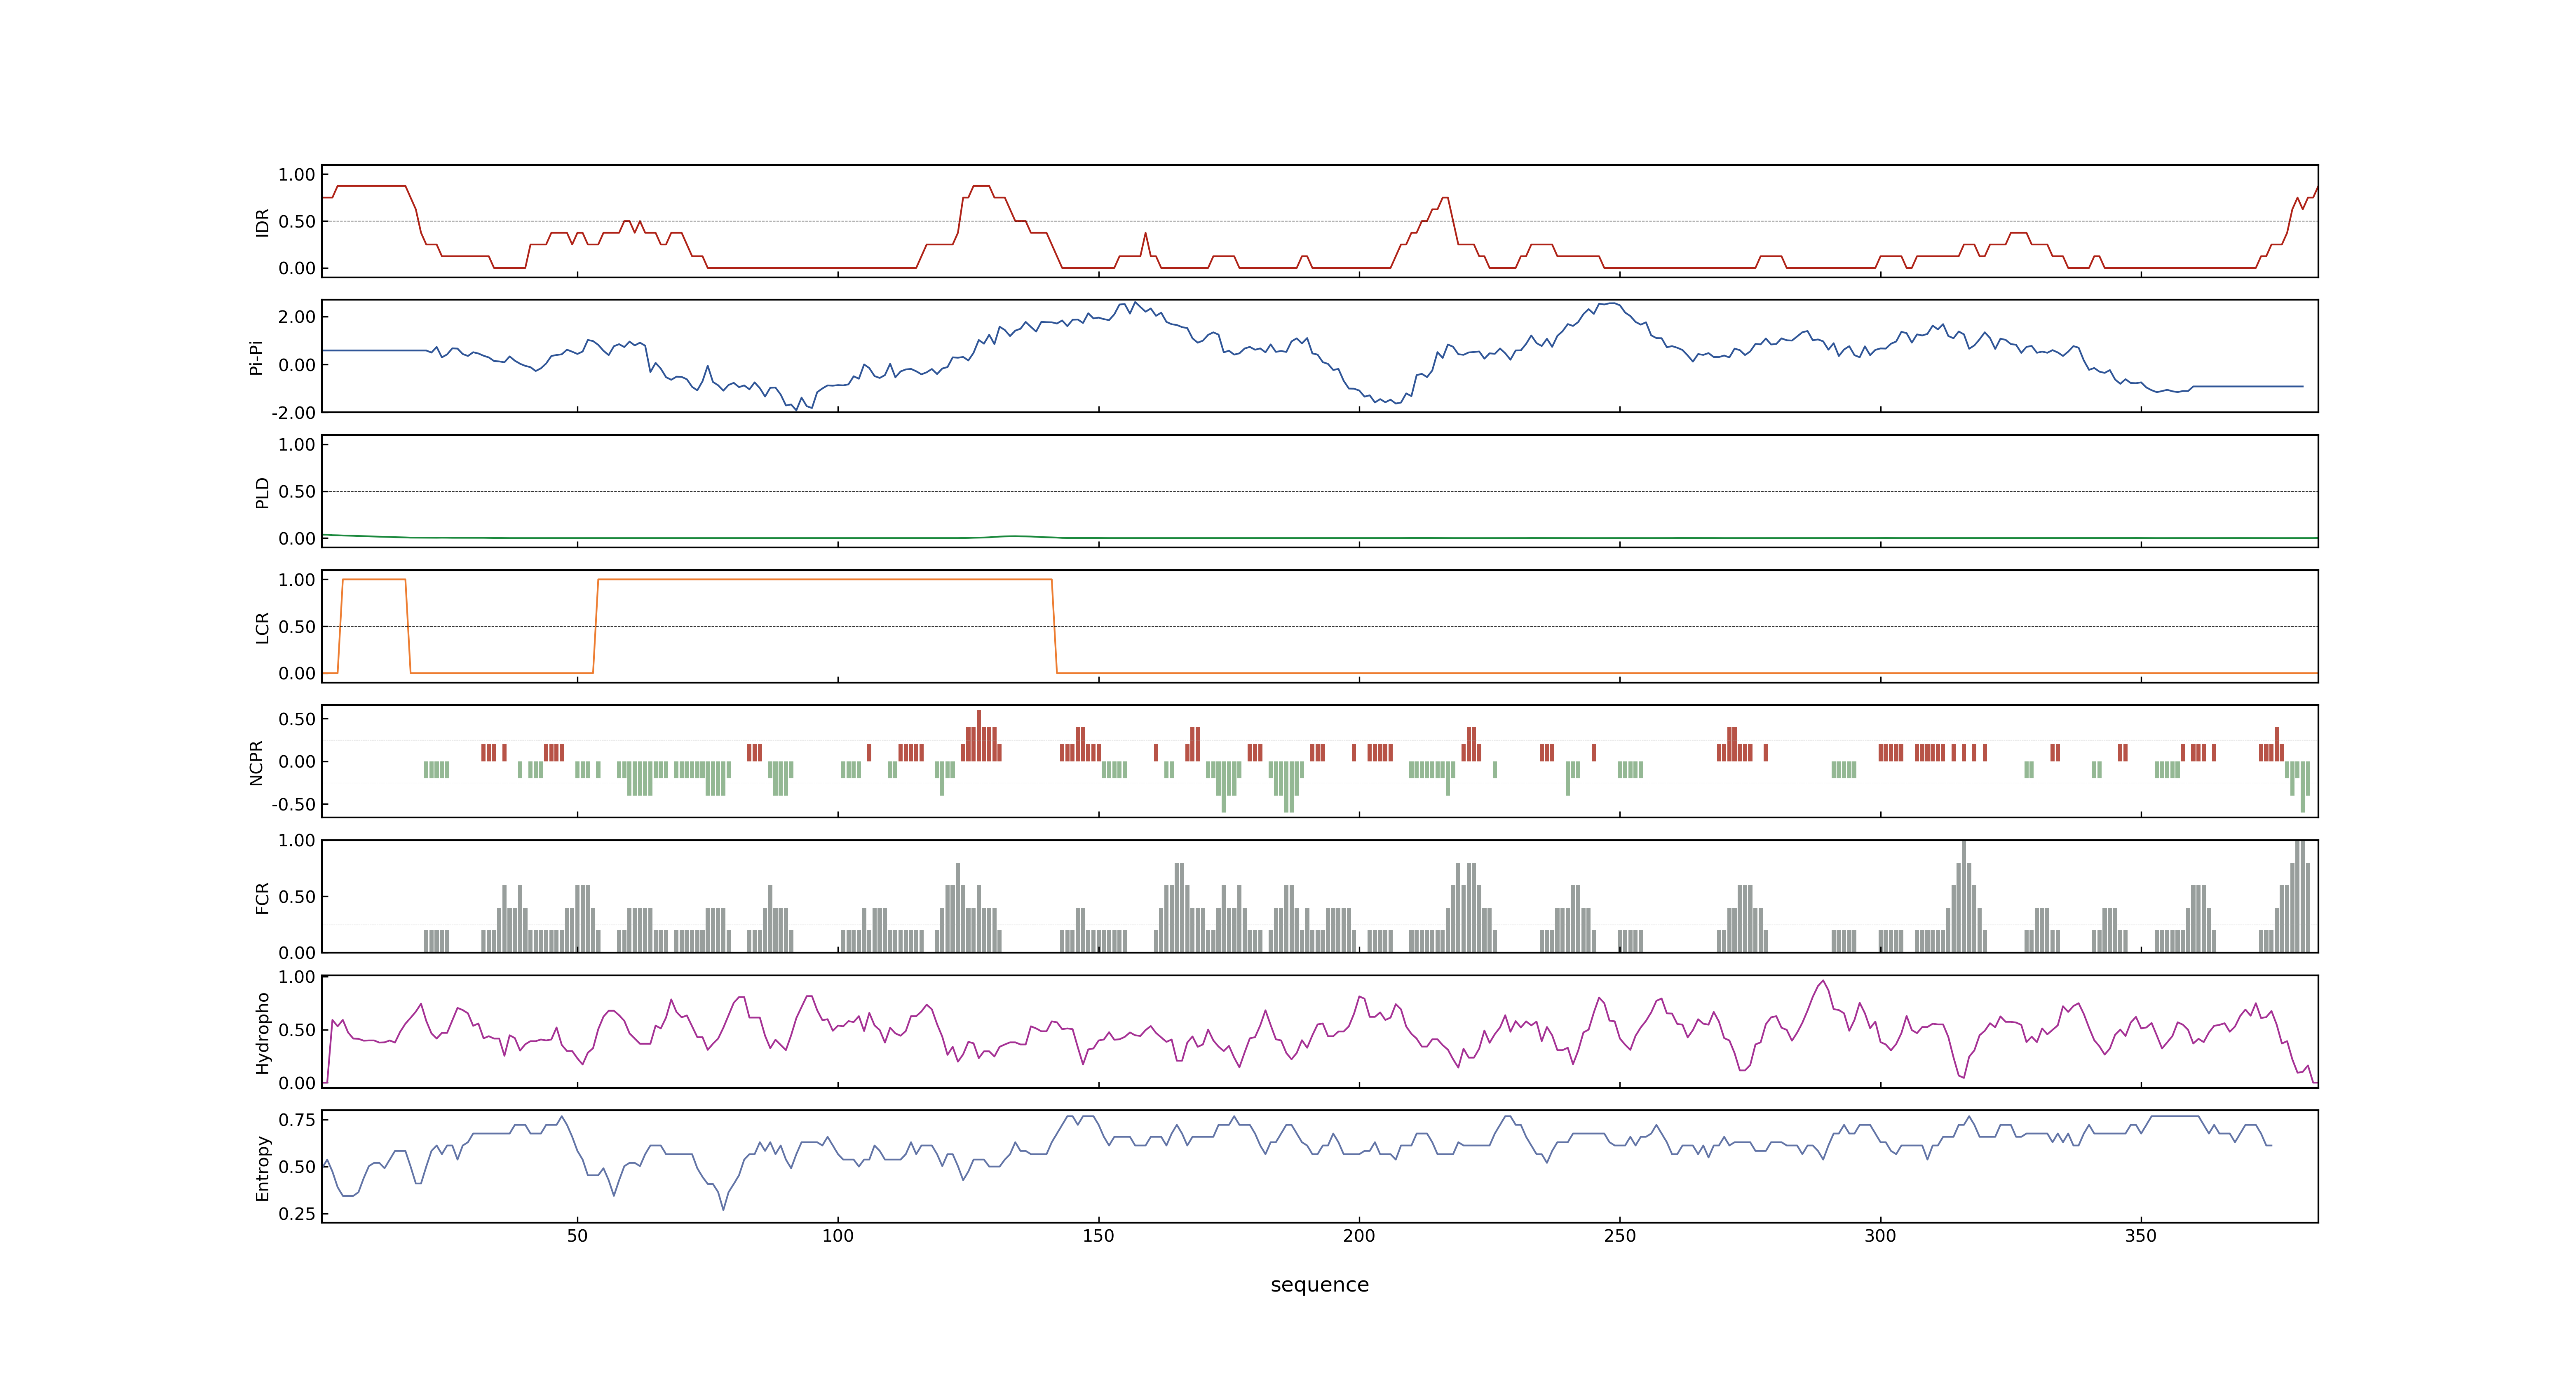Viewport: 2576px width, 1374px height.
Task: Click the 1.00 tick on Hydropho axis
Action: point(297,977)
